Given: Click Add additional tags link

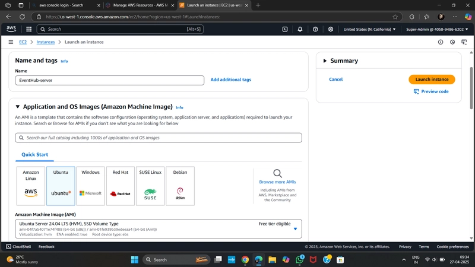Looking at the screenshot, I should point(230,80).
